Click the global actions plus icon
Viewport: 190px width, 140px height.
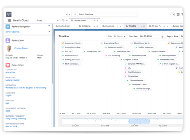178,14
